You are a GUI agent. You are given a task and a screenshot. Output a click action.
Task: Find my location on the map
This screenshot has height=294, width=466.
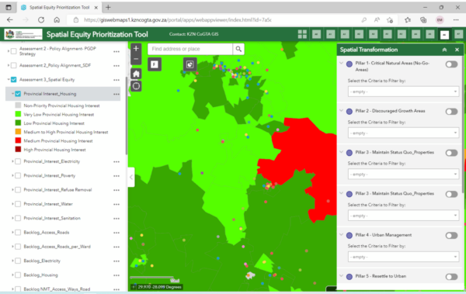coord(136,86)
